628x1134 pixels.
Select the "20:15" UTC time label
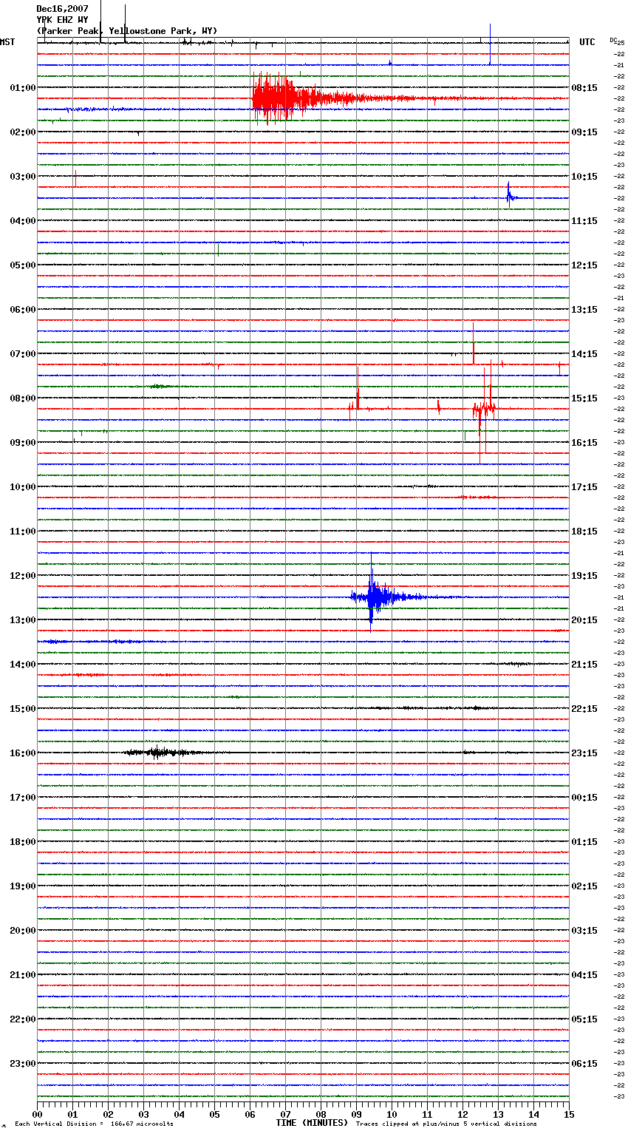[x=584, y=620]
